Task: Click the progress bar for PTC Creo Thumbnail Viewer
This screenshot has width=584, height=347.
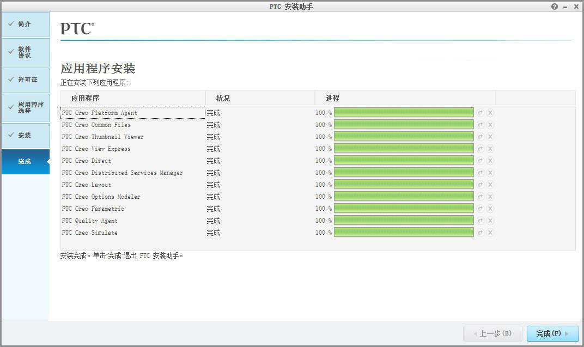Action: [403, 137]
